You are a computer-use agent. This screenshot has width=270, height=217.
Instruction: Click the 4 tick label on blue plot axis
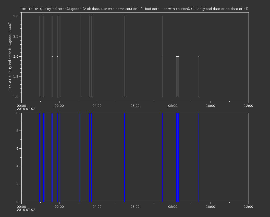[17, 166]
